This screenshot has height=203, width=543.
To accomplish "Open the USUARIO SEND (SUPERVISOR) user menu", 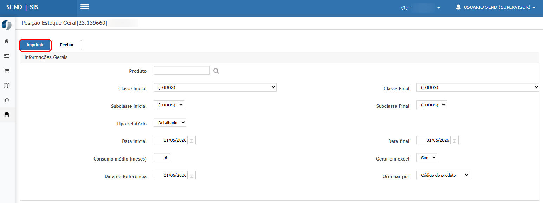I will [496, 7].
